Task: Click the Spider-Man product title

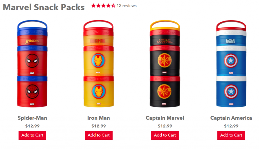Action: (32, 118)
